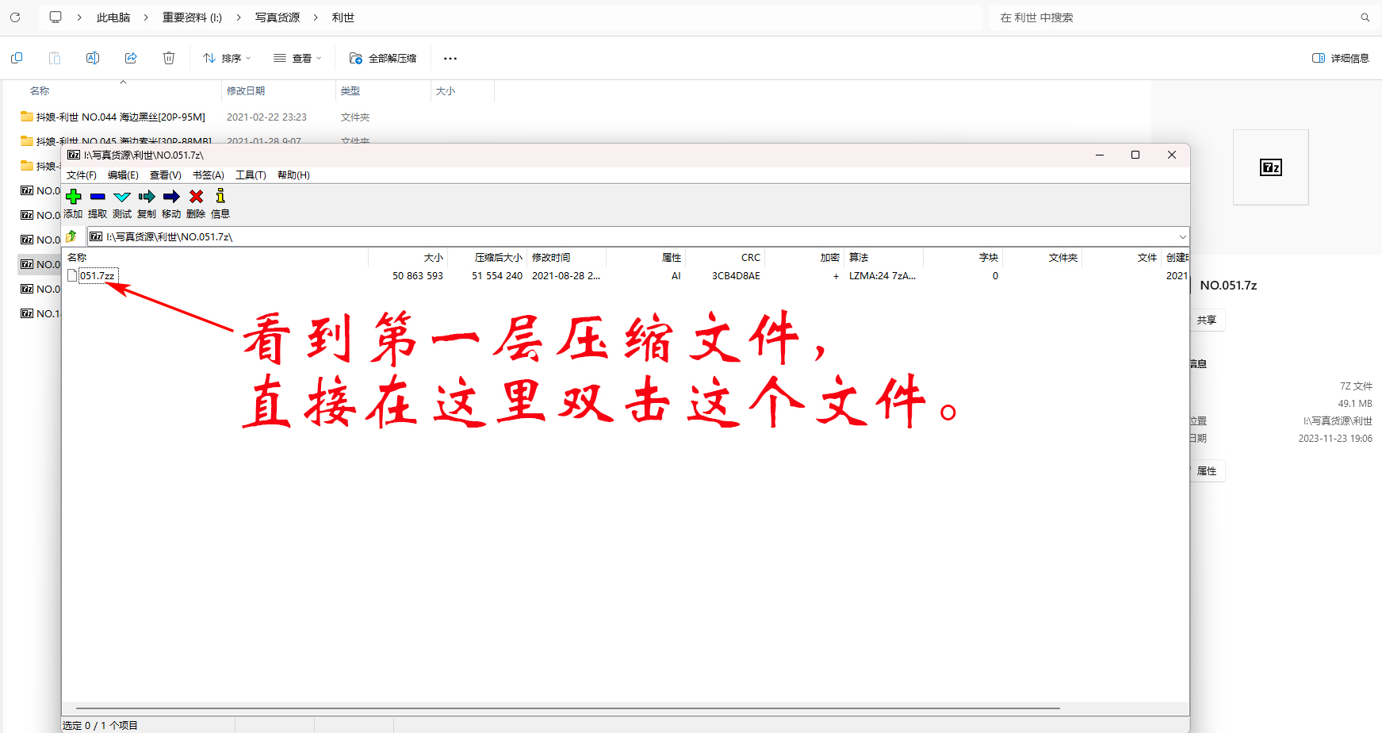The width and height of the screenshot is (1382, 733).
Task: Click the 全部解压缩 (Extract all) toolbar item
Action: point(383,57)
